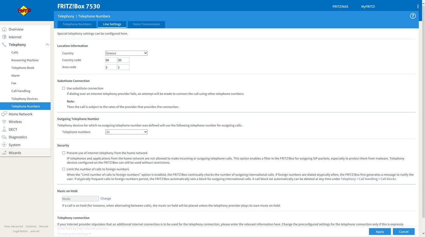This screenshot has height=237, width=425.
Task: Click the System gear icon
Action: coord(4,145)
